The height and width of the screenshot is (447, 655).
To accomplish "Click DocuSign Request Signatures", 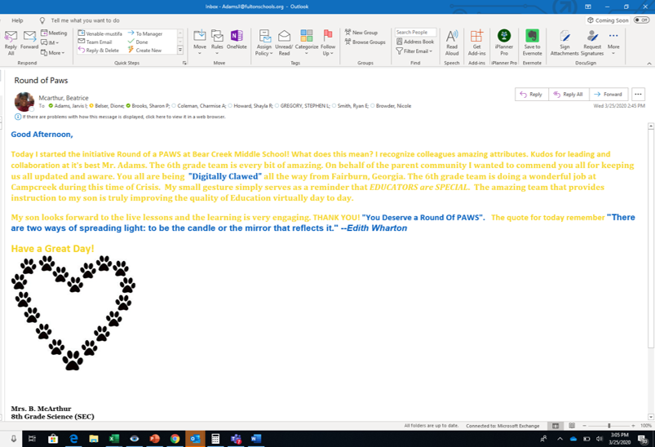I will pos(592,42).
